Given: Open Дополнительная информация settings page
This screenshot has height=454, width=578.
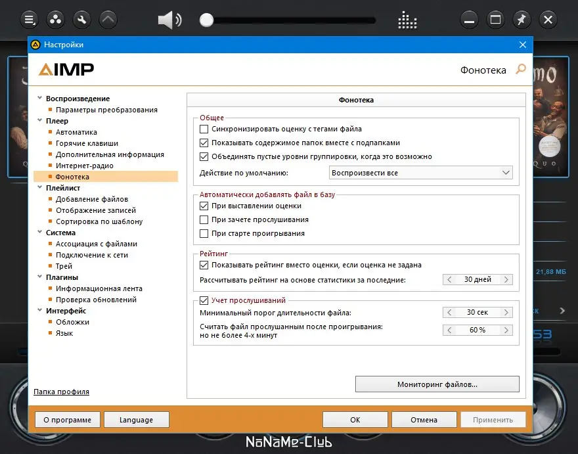Looking at the screenshot, I should coord(110,154).
